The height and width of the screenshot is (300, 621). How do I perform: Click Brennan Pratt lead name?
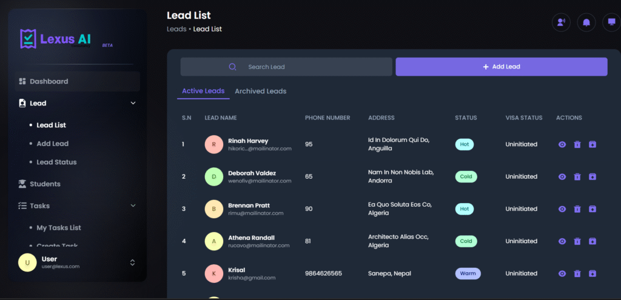(x=249, y=205)
